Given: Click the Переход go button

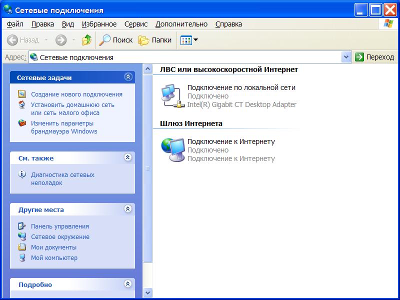Looking at the screenshot, I should tap(374, 57).
